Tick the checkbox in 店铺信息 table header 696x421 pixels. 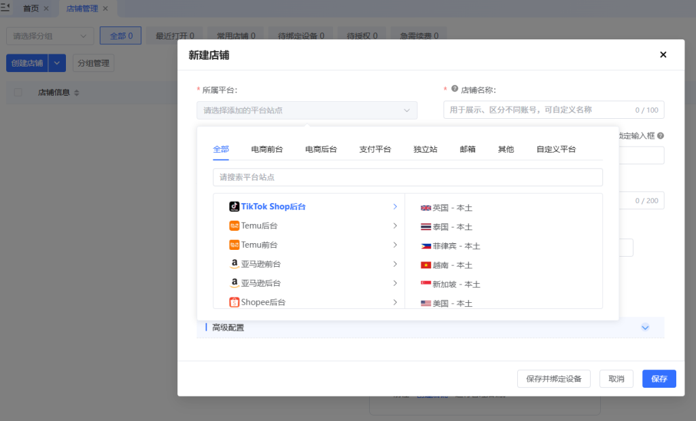point(18,92)
